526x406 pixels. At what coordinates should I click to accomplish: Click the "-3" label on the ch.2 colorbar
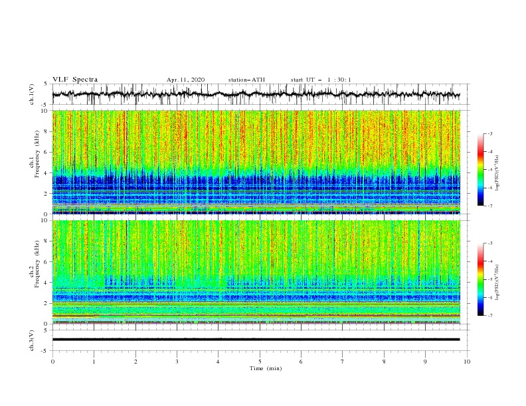click(x=489, y=243)
